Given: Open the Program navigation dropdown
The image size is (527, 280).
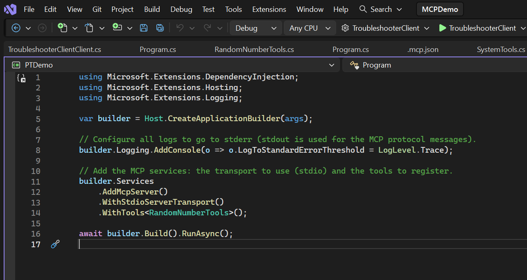Looking at the screenshot, I should coord(377,65).
